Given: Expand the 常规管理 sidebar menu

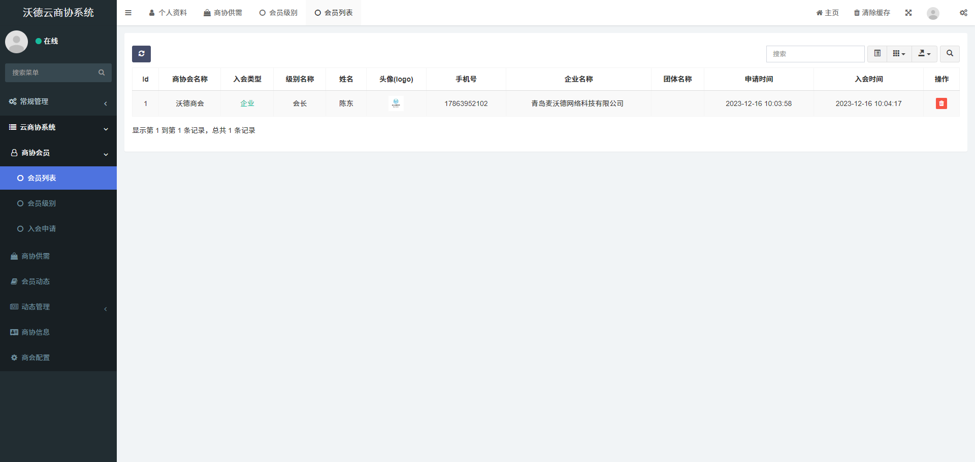Looking at the screenshot, I should click(x=58, y=101).
